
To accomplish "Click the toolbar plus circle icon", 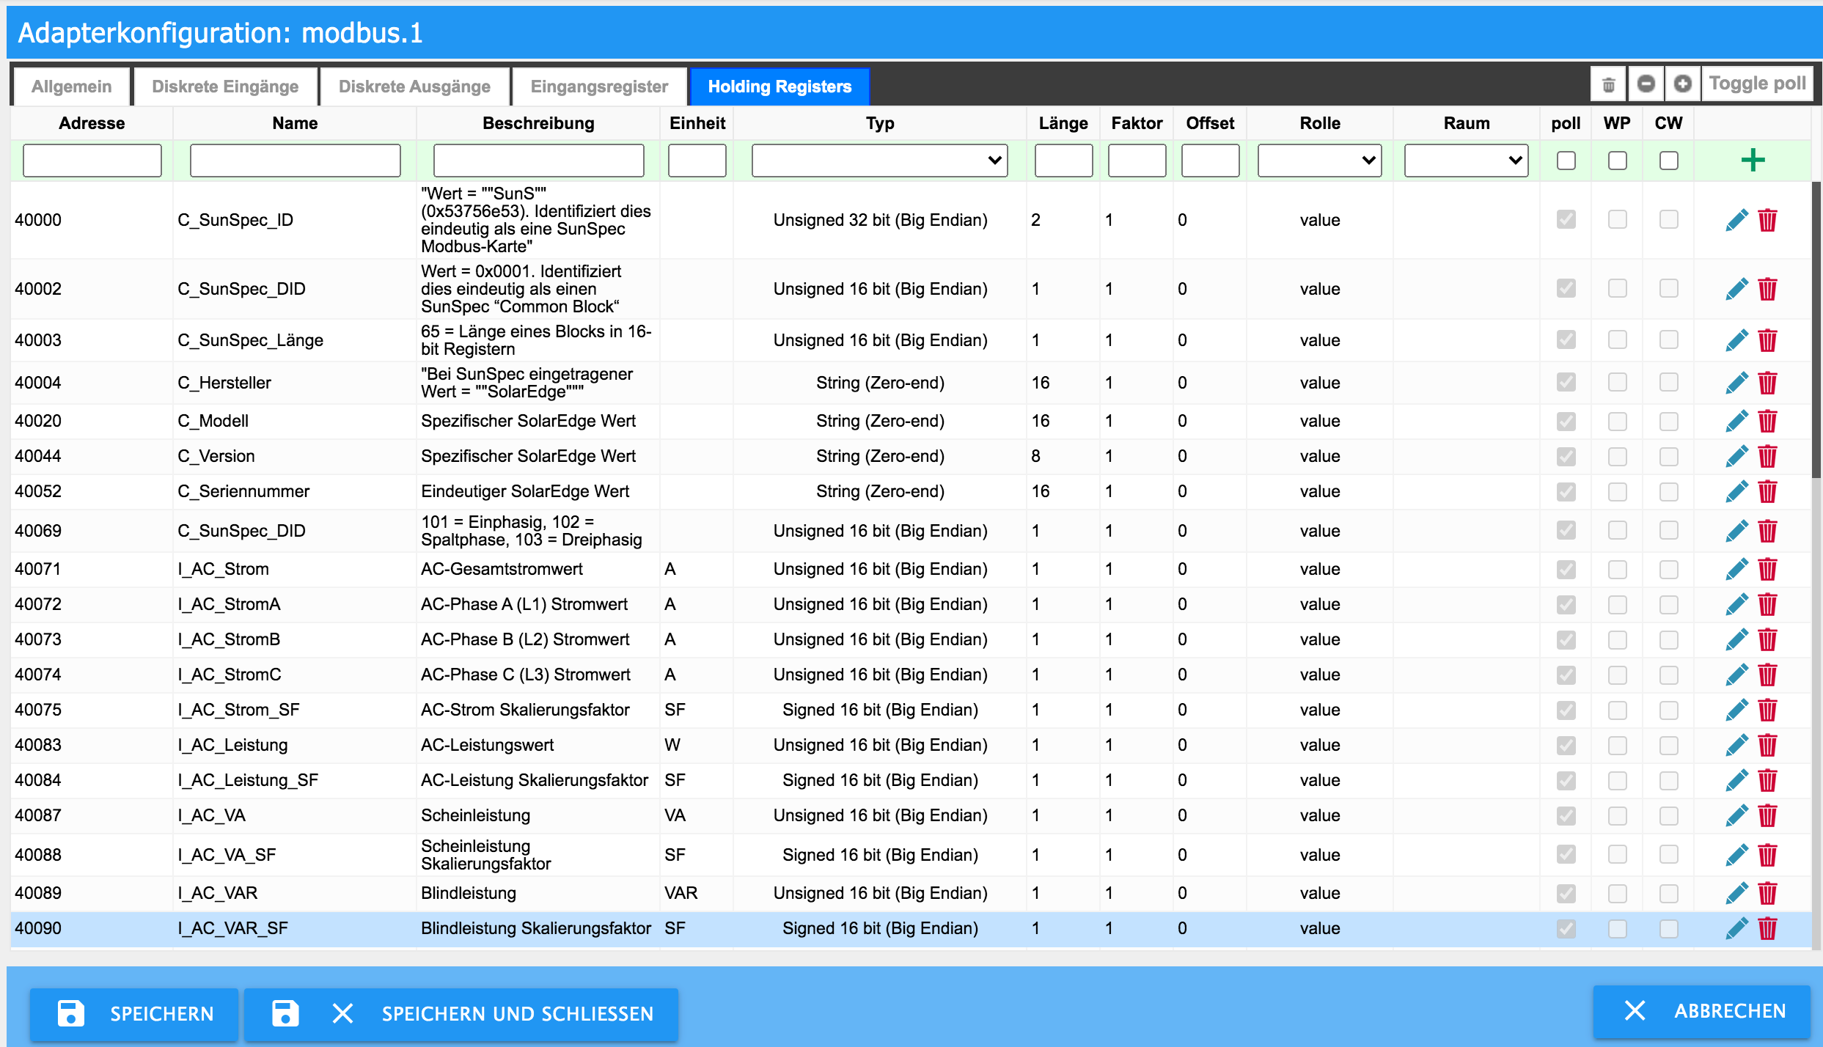I will pos(1682,84).
